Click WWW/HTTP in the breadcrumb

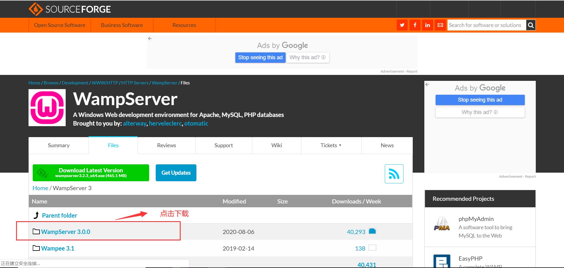coord(105,83)
